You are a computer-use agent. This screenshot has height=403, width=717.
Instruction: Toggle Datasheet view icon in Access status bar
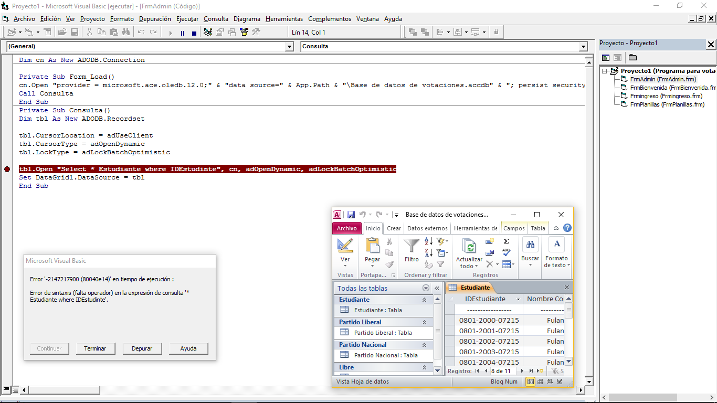point(531,381)
